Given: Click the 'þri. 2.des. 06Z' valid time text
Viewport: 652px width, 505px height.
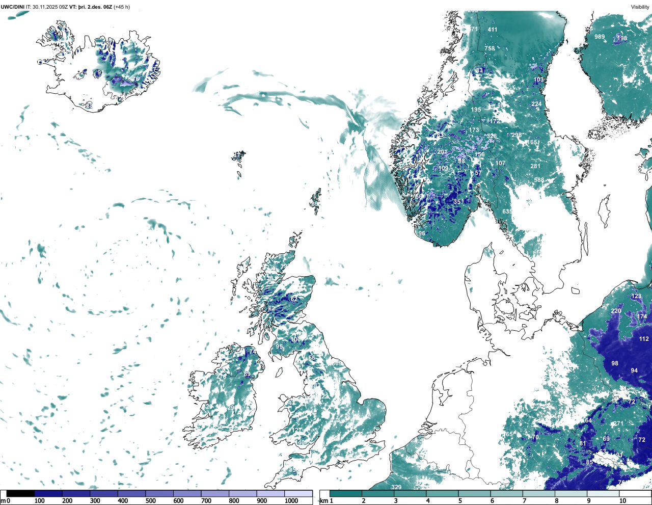Looking at the screenshot, I should (x=95, y=7).
